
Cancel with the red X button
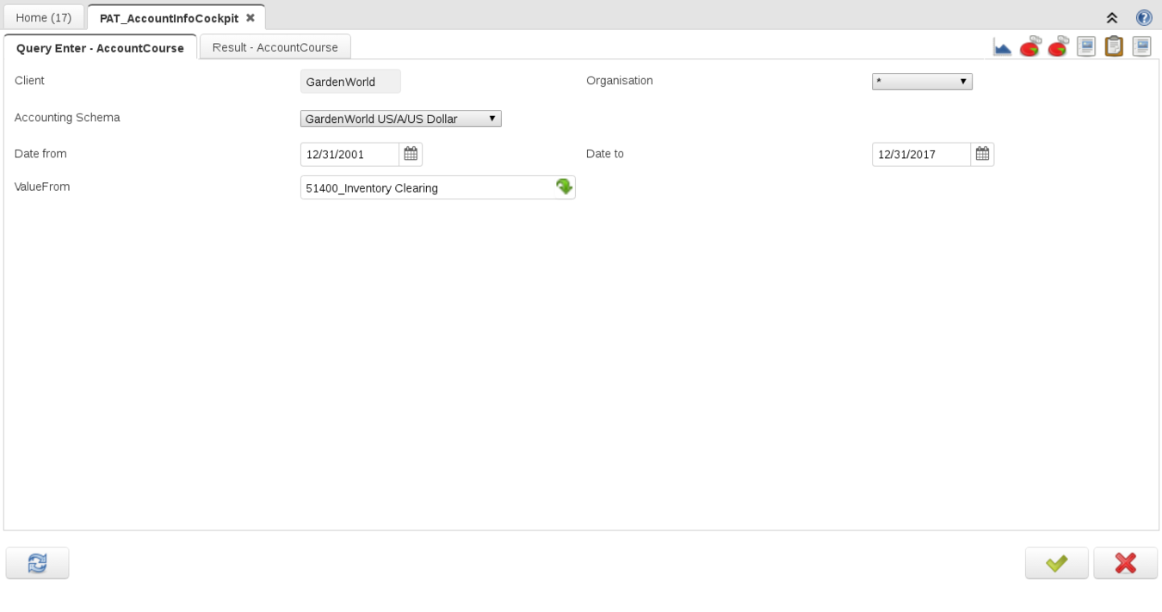click(1125, 563)
